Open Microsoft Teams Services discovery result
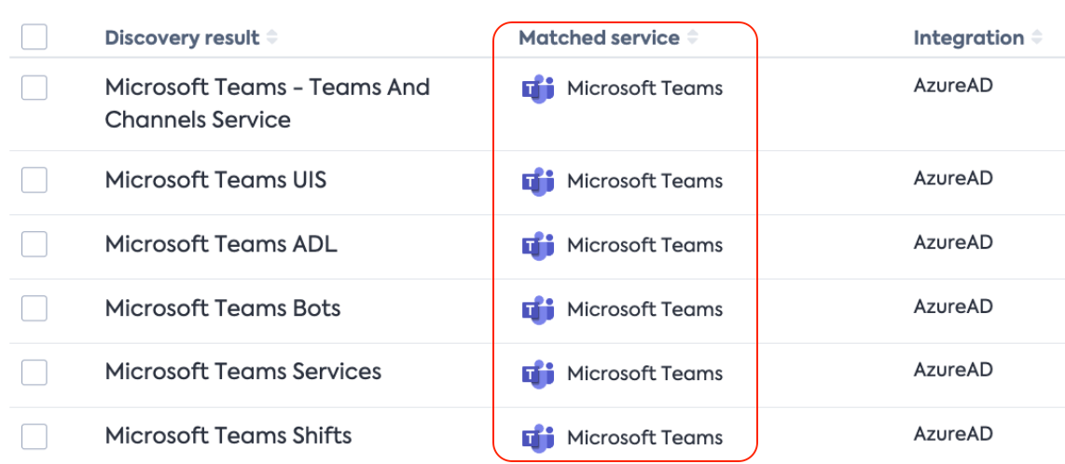Viewport: 1065px width, 464px height. (x=243, y=372)
